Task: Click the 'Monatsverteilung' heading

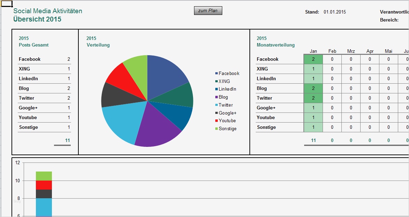Action: (276, 45)
